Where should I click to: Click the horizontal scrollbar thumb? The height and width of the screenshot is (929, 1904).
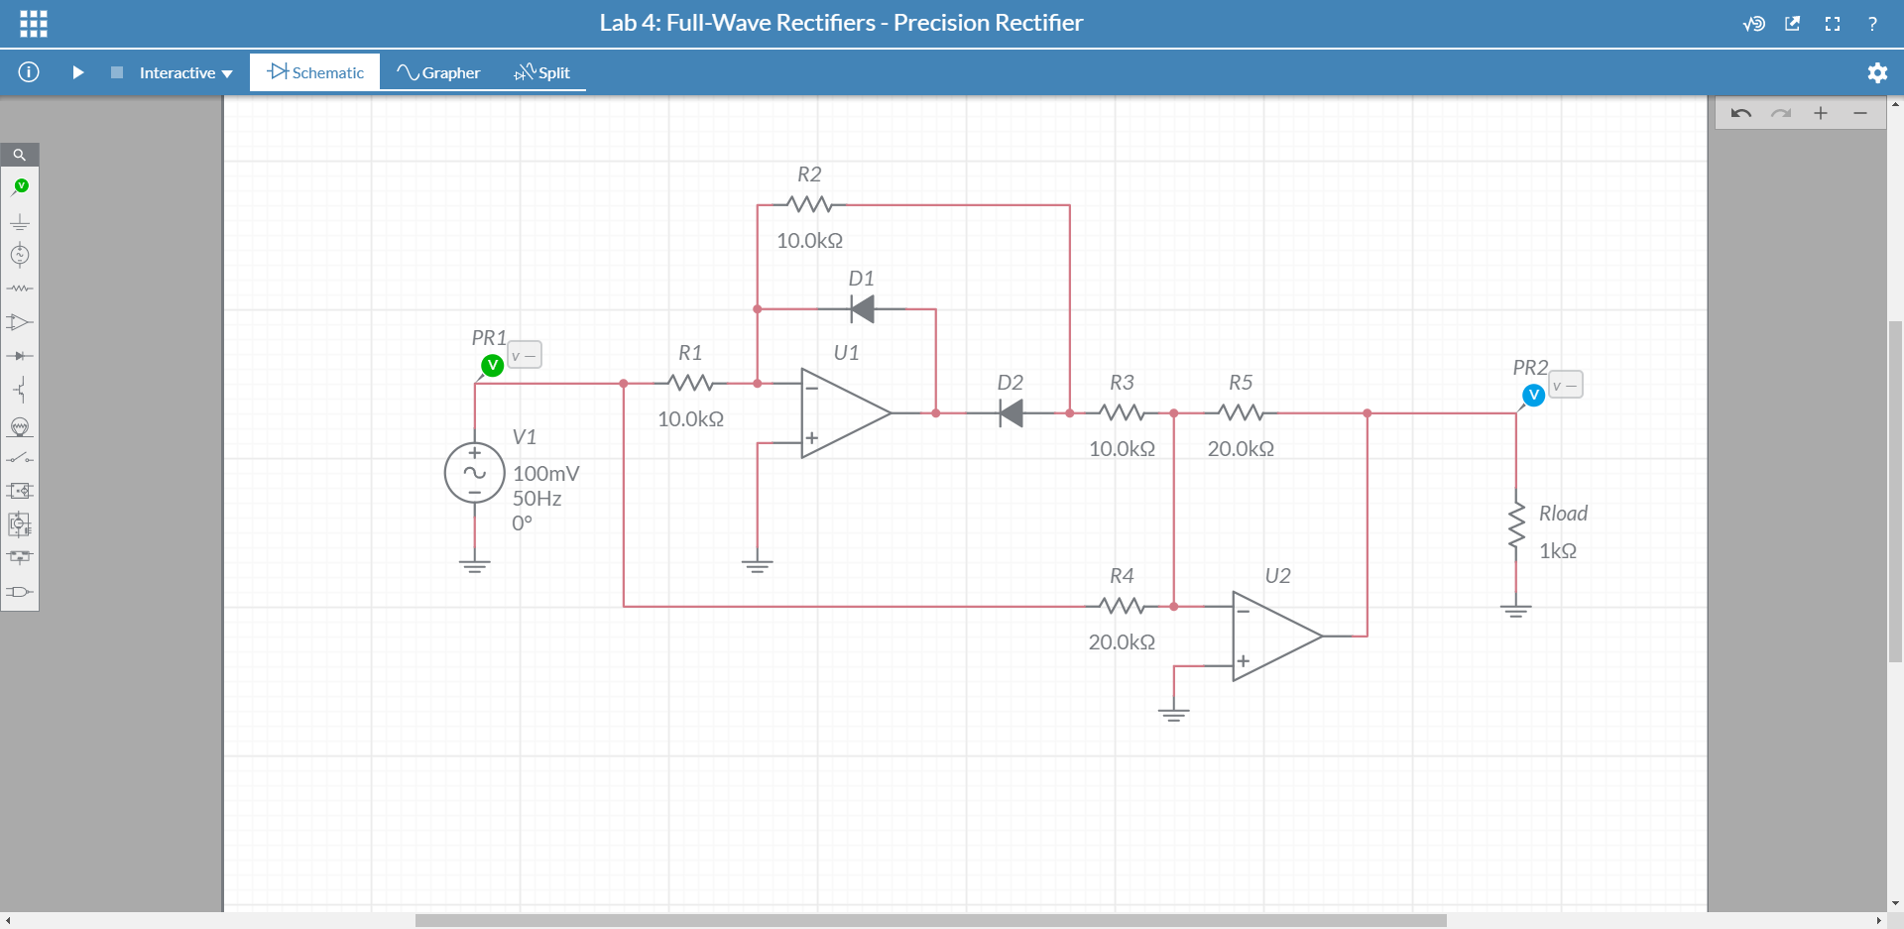930,921
